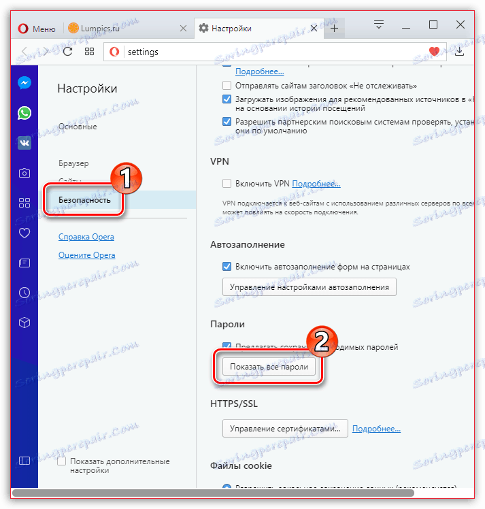This screenshot has height=509, width=485.
Task: Click Управление настройками автозаполнения button
Action: point(310,287)
